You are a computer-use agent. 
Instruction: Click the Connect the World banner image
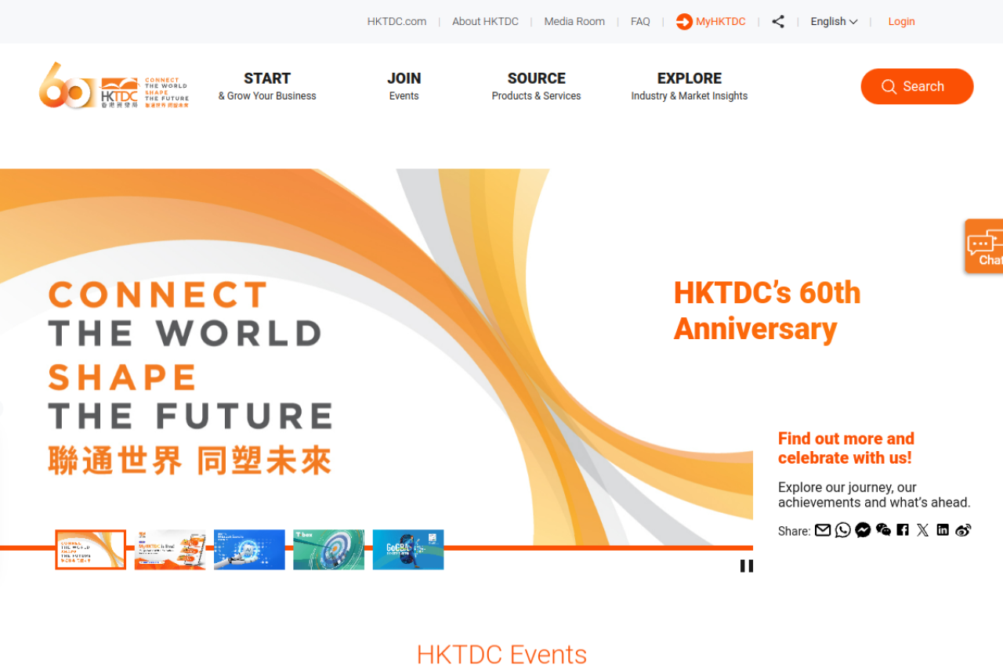click(376, 357)
